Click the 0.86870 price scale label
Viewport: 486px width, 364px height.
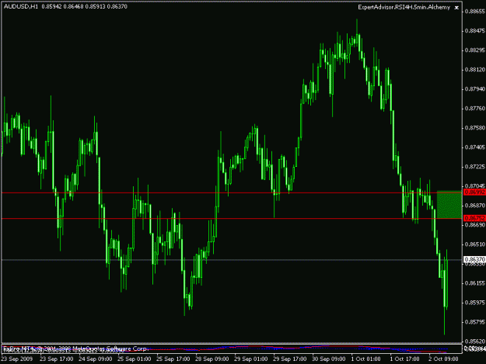click(475, 206)
